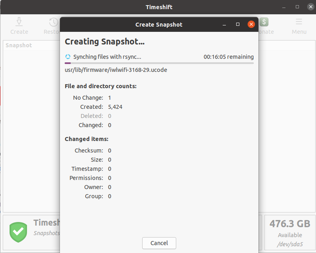Click the 'Create Snapshot' dialog title bar
This screenshot has width=316, height=253.
coord(159,24)
